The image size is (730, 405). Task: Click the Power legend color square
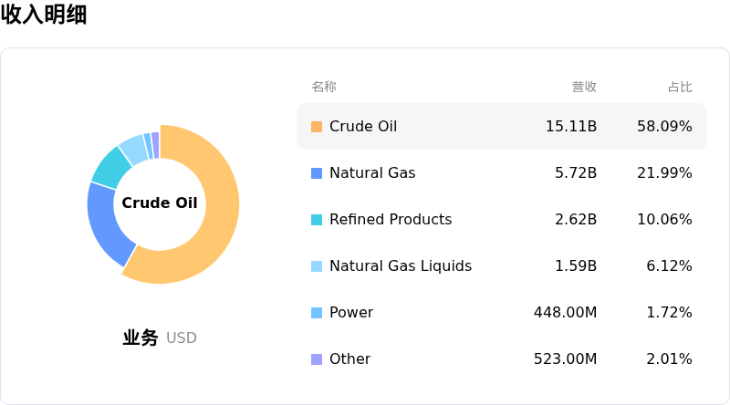(x=317, y=313)
